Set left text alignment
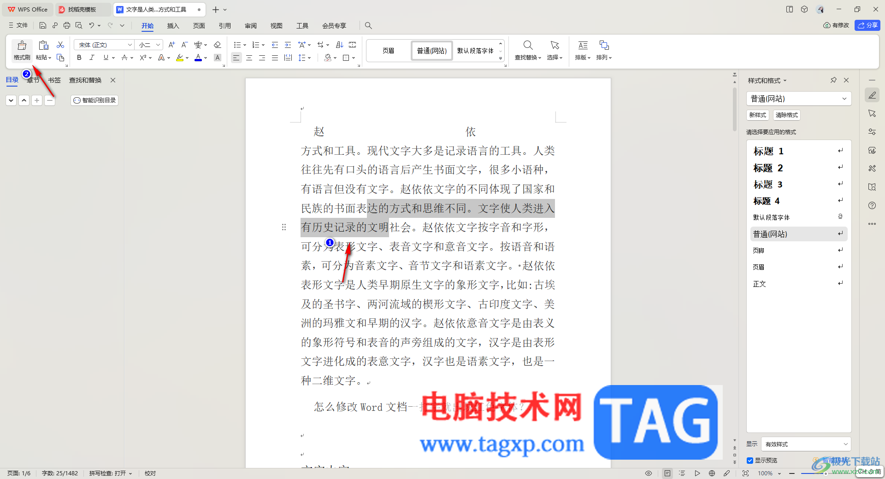 pos(236,58)
